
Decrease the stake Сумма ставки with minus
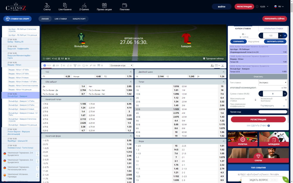point(261,94)
